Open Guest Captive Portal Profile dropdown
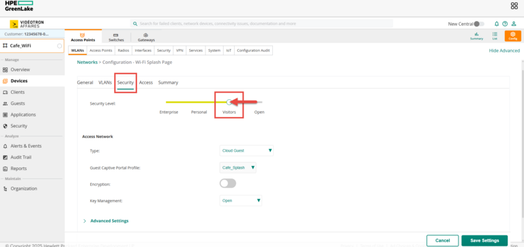 [238, 167]
